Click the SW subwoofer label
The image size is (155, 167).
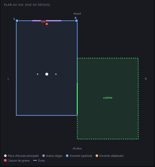coord(43,21)
